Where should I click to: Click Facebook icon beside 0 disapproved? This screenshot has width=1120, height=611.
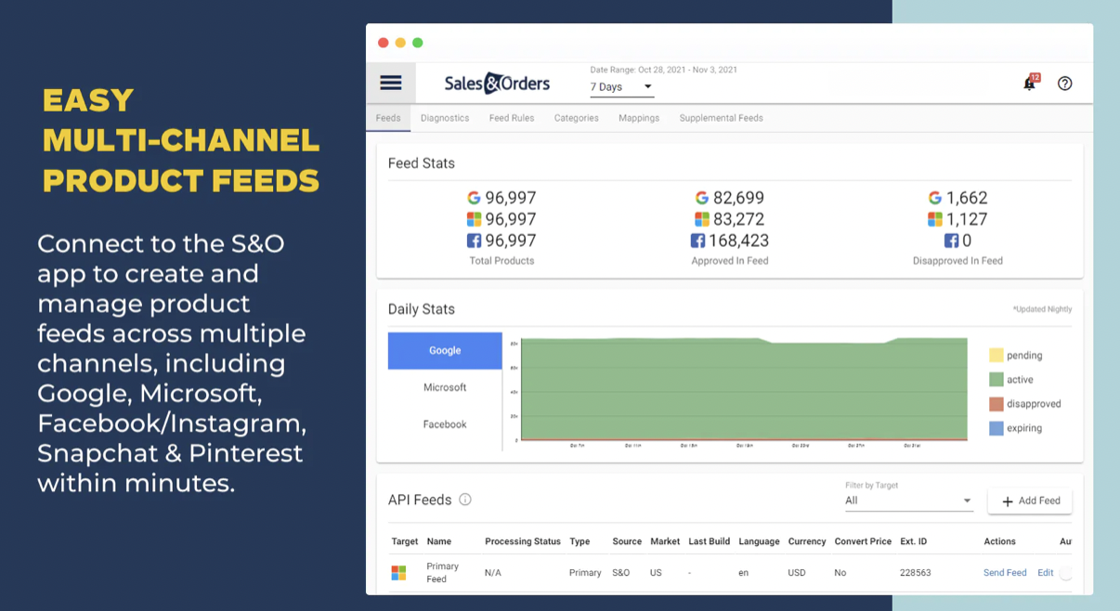(951, 240)
